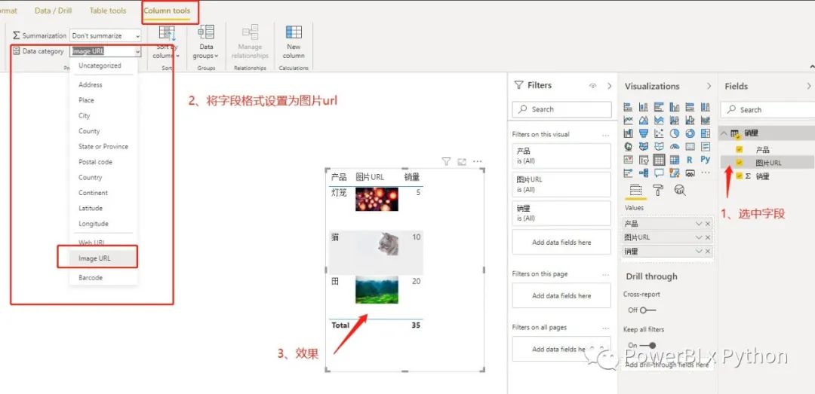The image size is (815, 394).
Task: Select the Funnel visualization
Action: [x=644, y=133]
